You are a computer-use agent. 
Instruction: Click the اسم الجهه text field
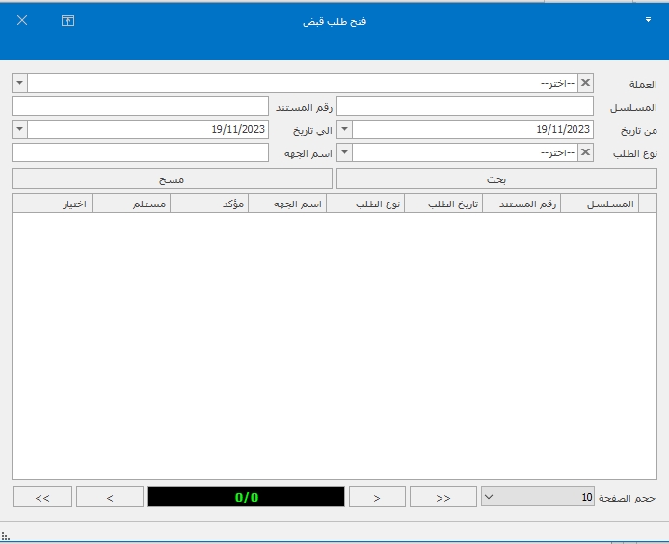140,152
